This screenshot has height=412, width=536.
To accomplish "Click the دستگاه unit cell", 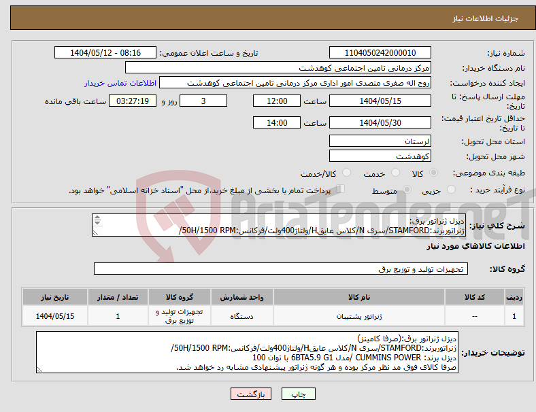I will (241, 316).
